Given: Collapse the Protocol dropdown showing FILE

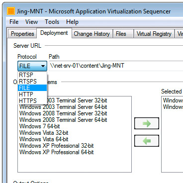Looking at the screenshot, I should [x=32, y=66].
